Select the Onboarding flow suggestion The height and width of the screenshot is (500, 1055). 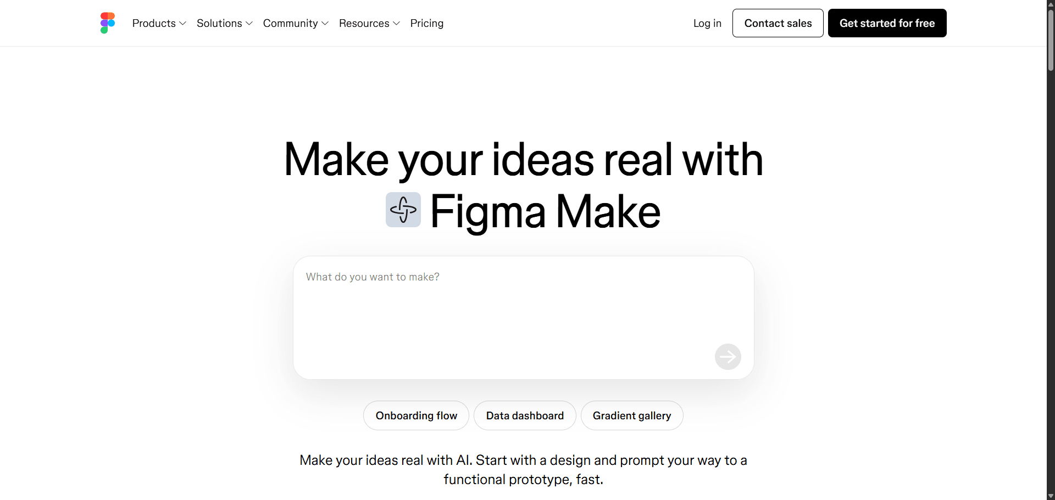pos(416,415)
